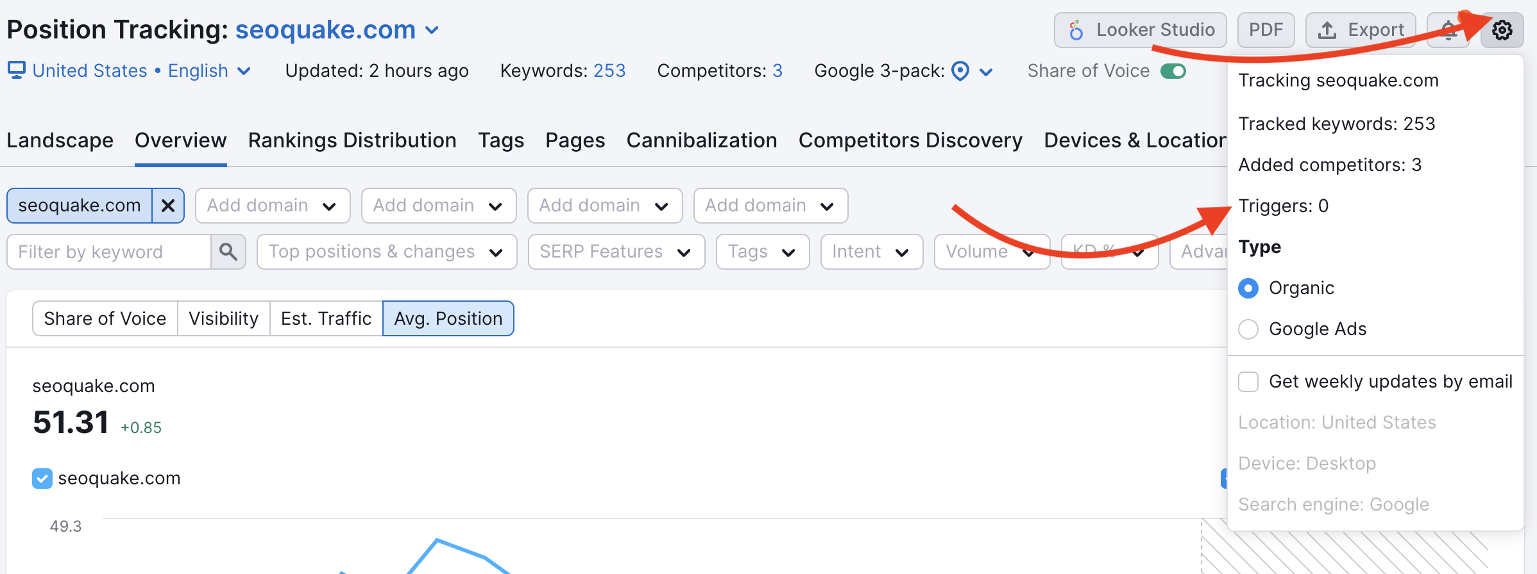Screen dimensions: 1537x574
Task: Select Est. Traffic chart metric
Action: coord(327,318)
